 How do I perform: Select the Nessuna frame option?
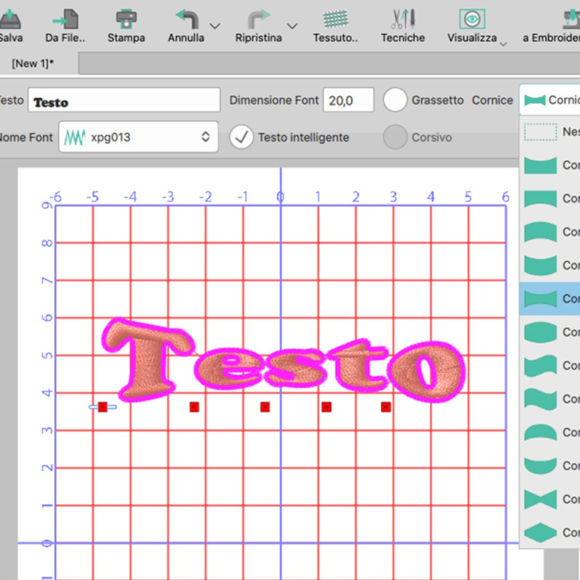pos(540,132)
